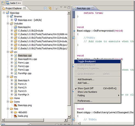Click override marker next to OnForeground
Screen dimensions: 135x126
(74, 31)
